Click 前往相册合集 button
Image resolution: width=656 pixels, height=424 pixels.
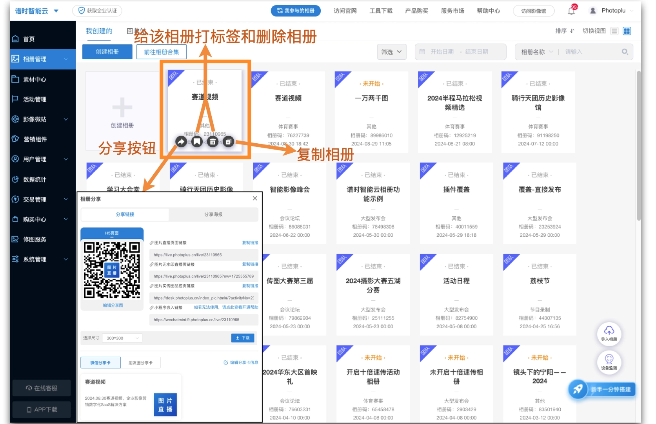(x=161, y=52)
